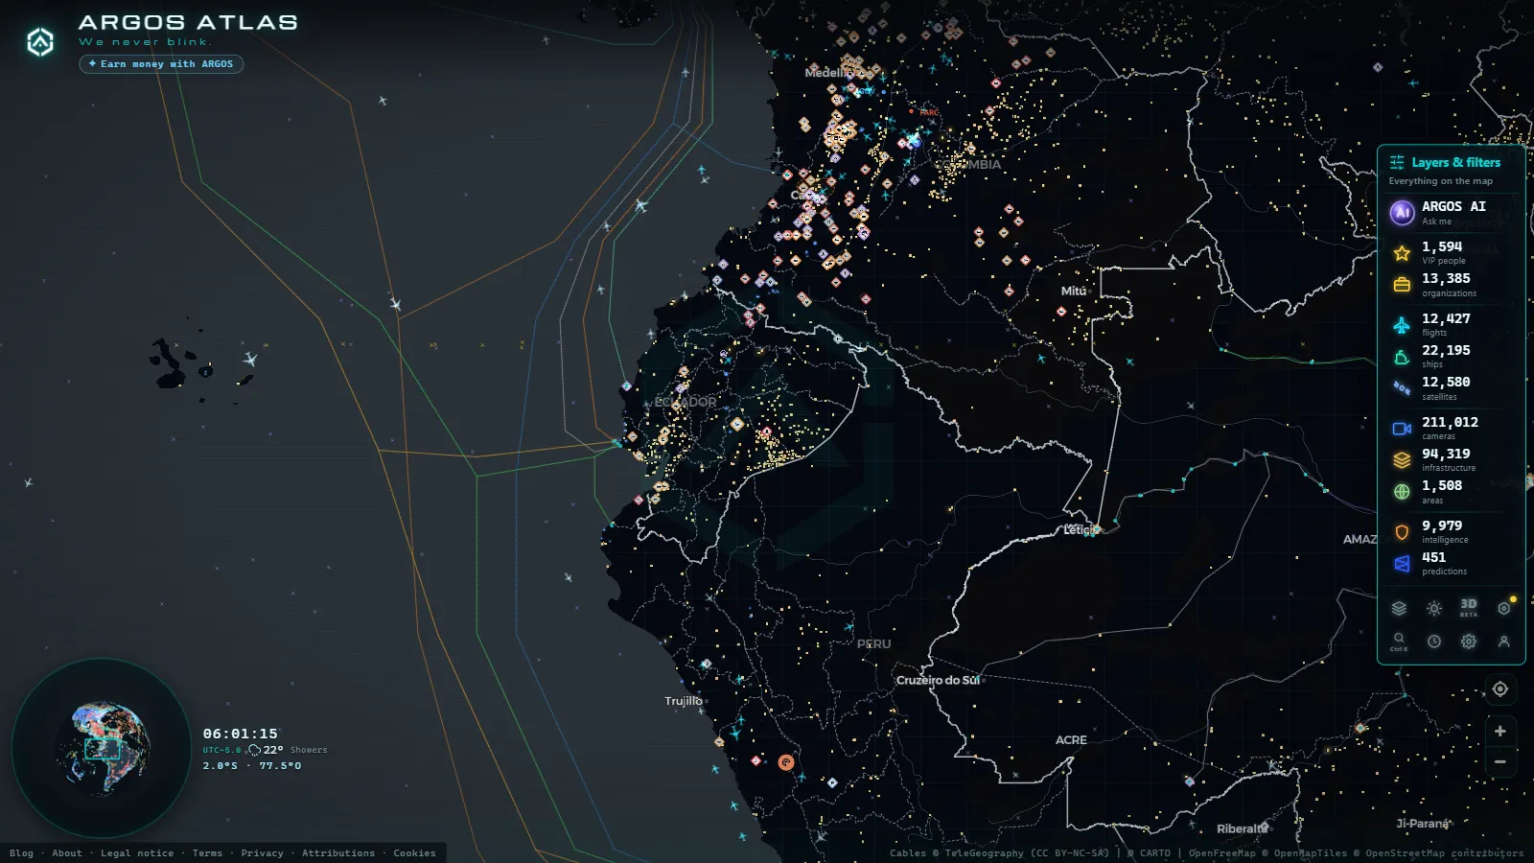Toggle the predictions layer
The height and width of the screenshot is (863, 1534).
(x=1451, y=564)
